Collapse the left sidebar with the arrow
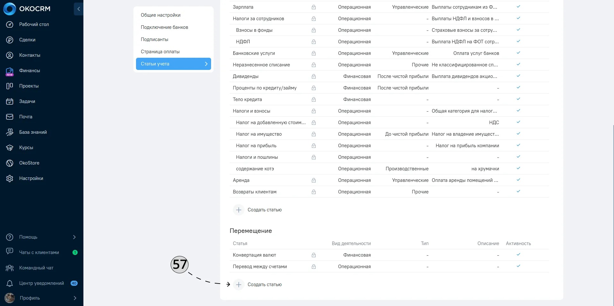Screen dimensions: 614x306 pos(79,9)
